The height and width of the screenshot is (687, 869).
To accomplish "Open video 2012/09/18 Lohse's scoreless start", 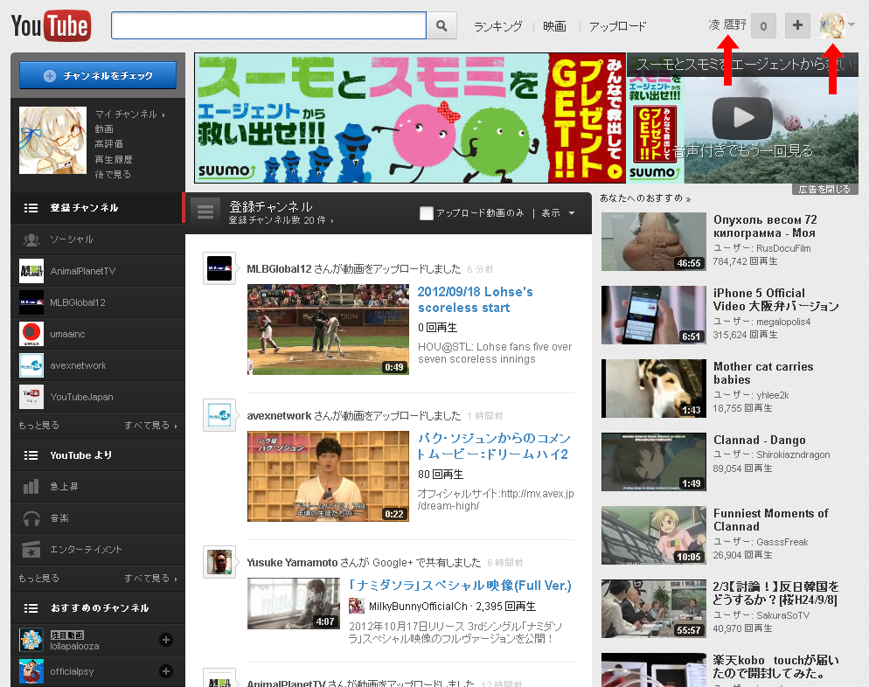I will coord(475,300).
